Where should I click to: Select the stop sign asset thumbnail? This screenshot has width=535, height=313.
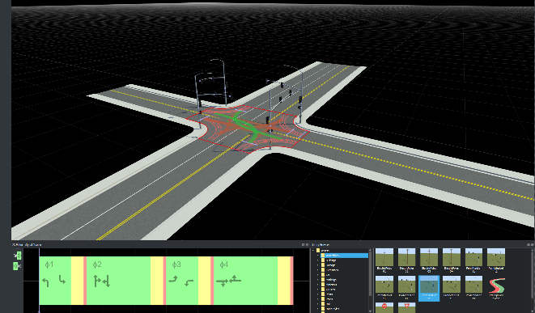384,307
